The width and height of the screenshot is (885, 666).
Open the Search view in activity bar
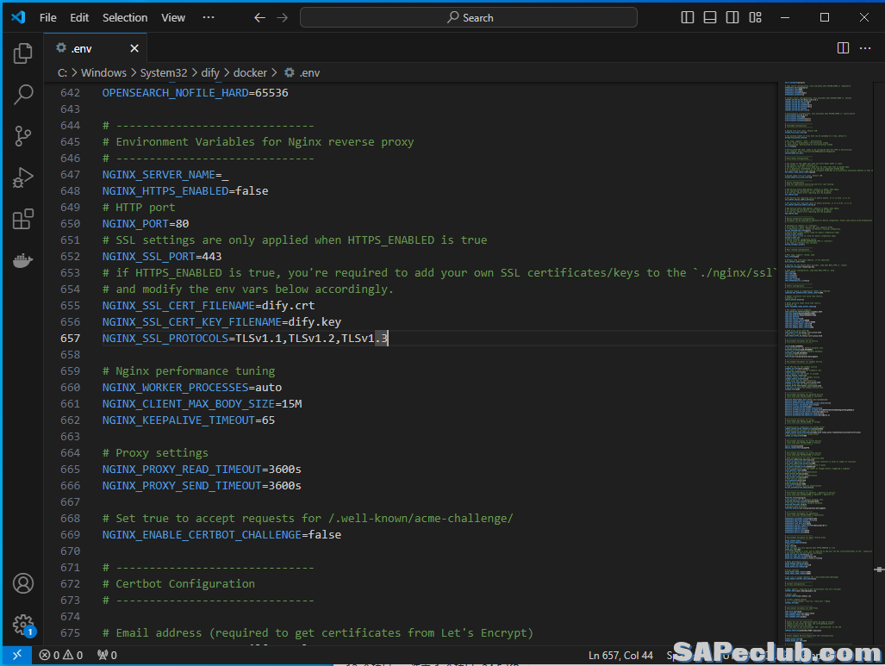23,95
